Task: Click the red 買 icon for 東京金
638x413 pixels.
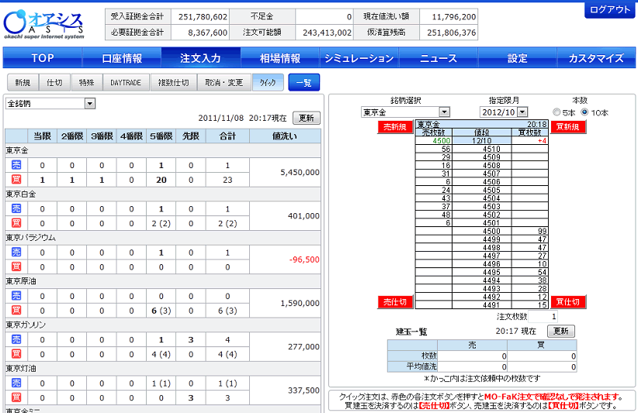Action: 16,180
